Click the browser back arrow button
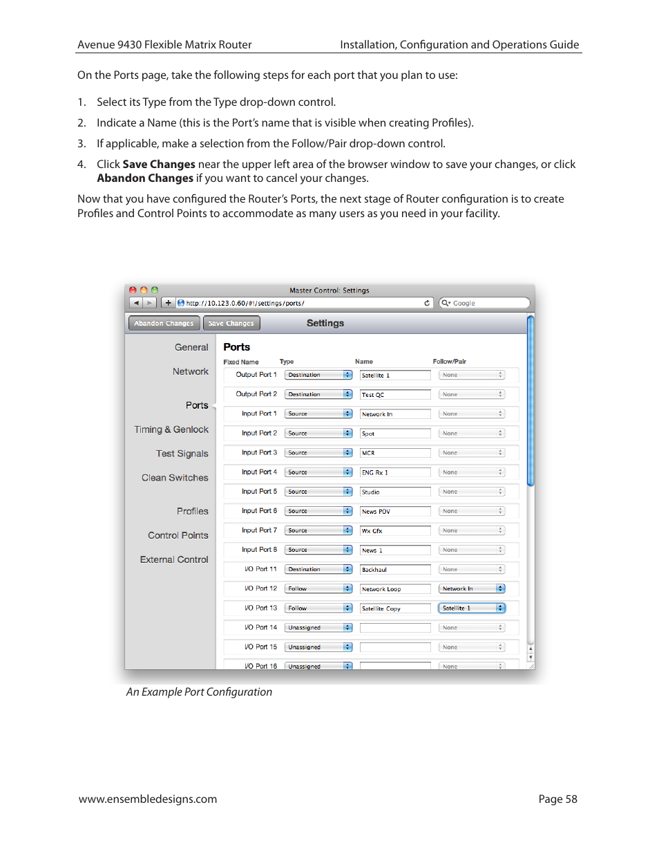Screen dimensions: 659x854 [x=136, y=303]
